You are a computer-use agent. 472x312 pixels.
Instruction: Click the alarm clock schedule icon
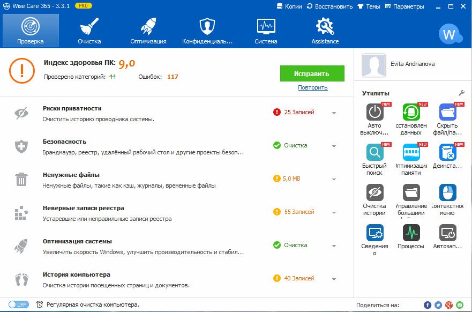[x=40, y=304]
